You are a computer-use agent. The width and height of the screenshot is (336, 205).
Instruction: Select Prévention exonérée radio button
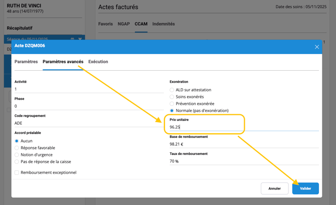tap(172, 104)
